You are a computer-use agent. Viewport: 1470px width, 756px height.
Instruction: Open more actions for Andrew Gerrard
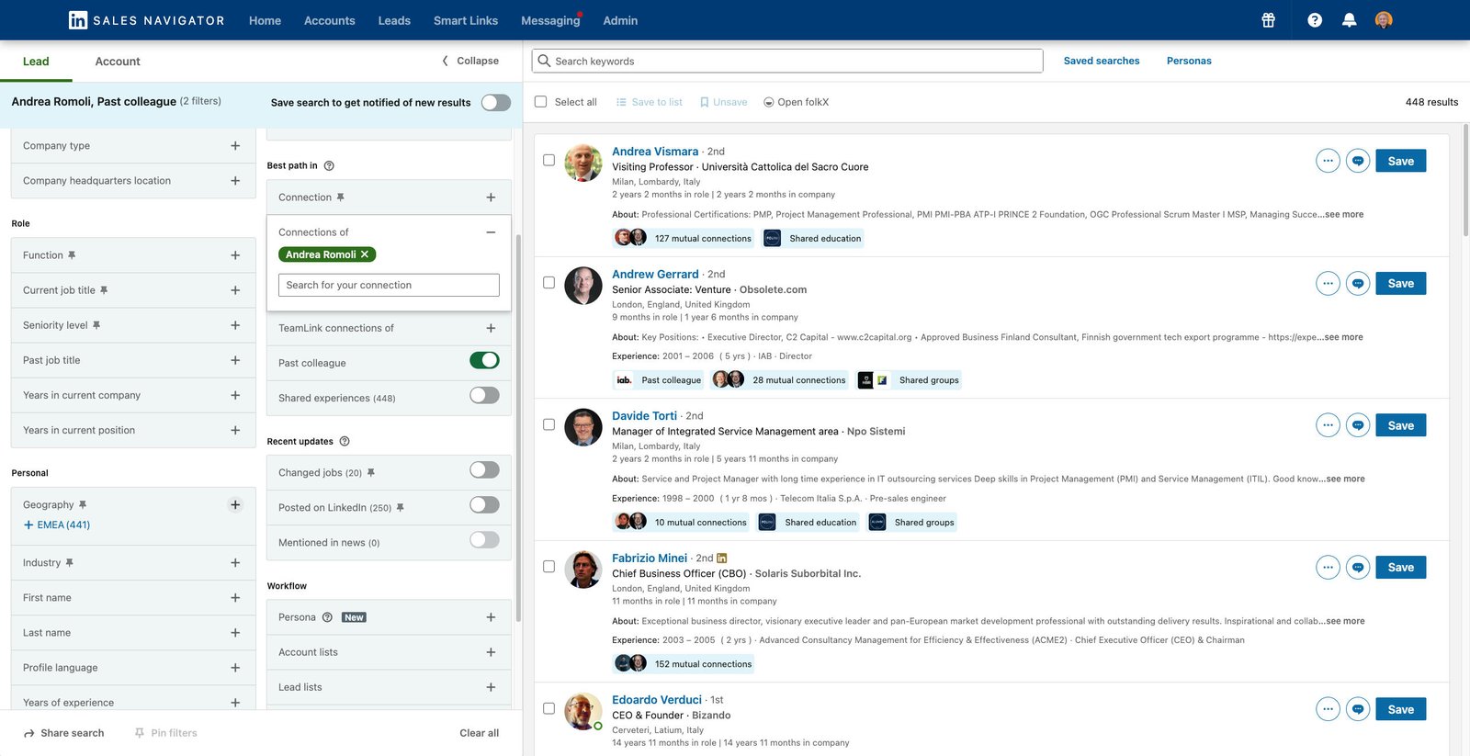pos(1328,283)
